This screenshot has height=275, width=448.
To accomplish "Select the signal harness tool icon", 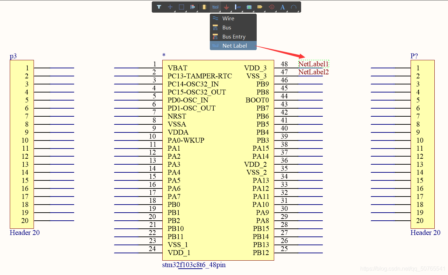I will coord(238,7).
